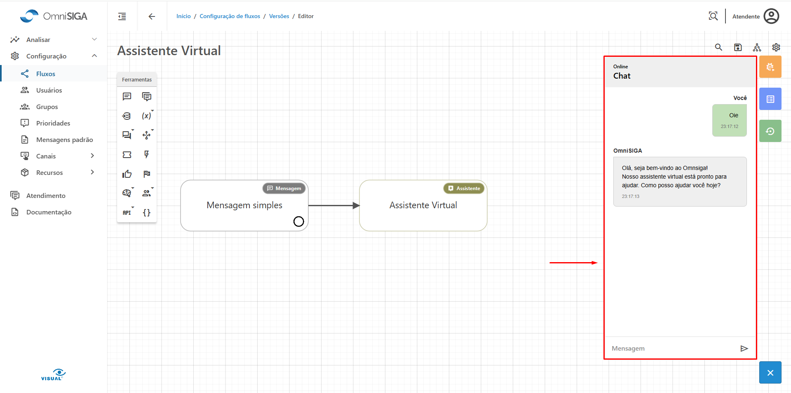Choose the variable (x) tool
The height and width of the screenshot is (393, 791).
pos(147,116)
